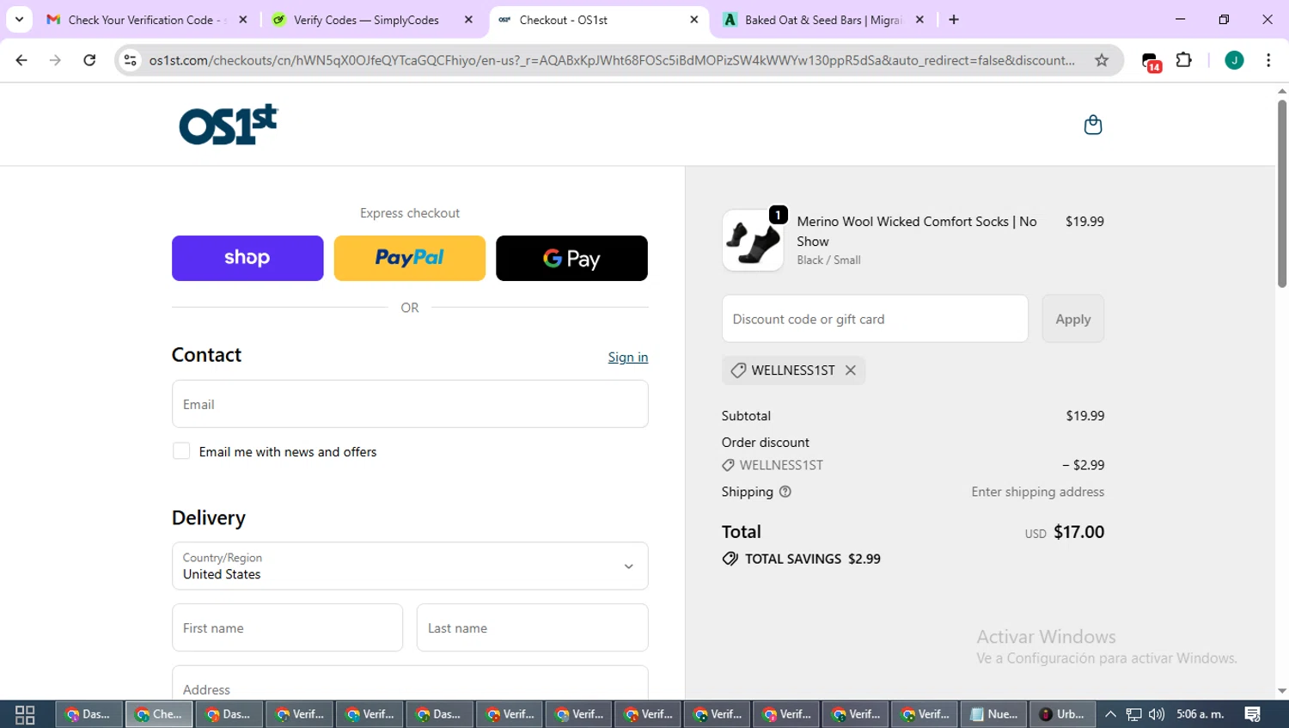The height and width of the screenshot is (728, 1289).
Task: Click the Merino Wool socks product thumbnail
Action: [753, 241]
